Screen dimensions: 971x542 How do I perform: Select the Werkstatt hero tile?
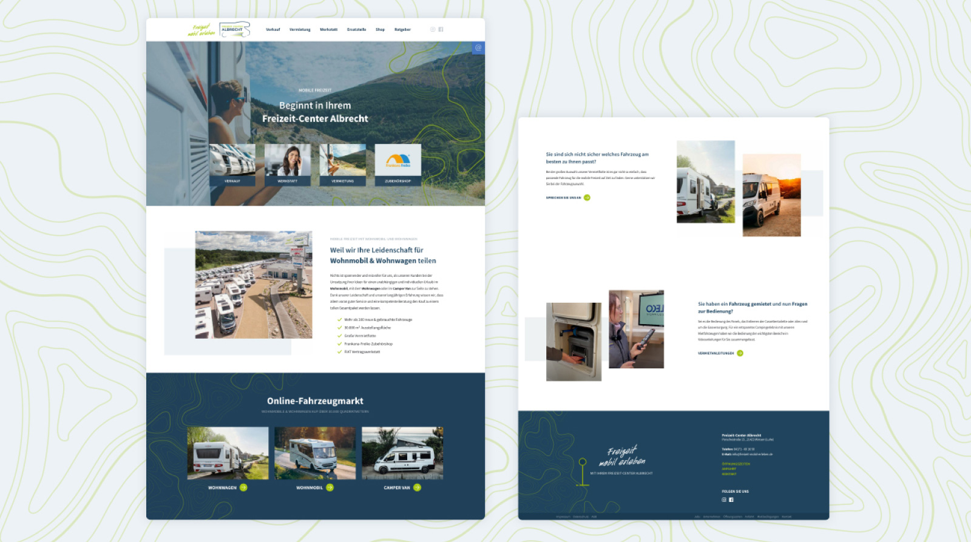(x=287, y=164)
